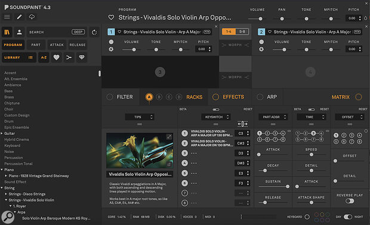Toggle the Effects power circle
The width and height of the screenshot is (370, 225).
pyautogui.click(x=215, y=97)
